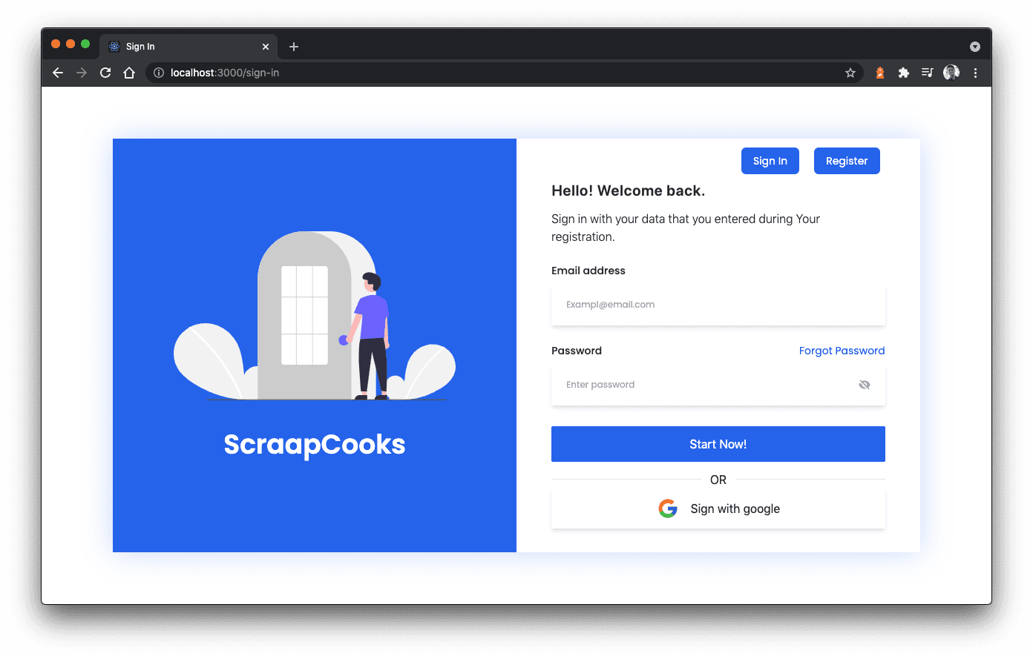Reload the page with the refresh icon
Screen dimensions: 1033x659
coord(105,73)
